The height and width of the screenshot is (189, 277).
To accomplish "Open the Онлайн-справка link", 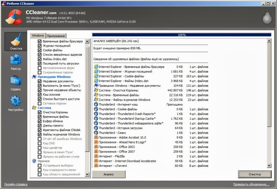I will 16,184.
